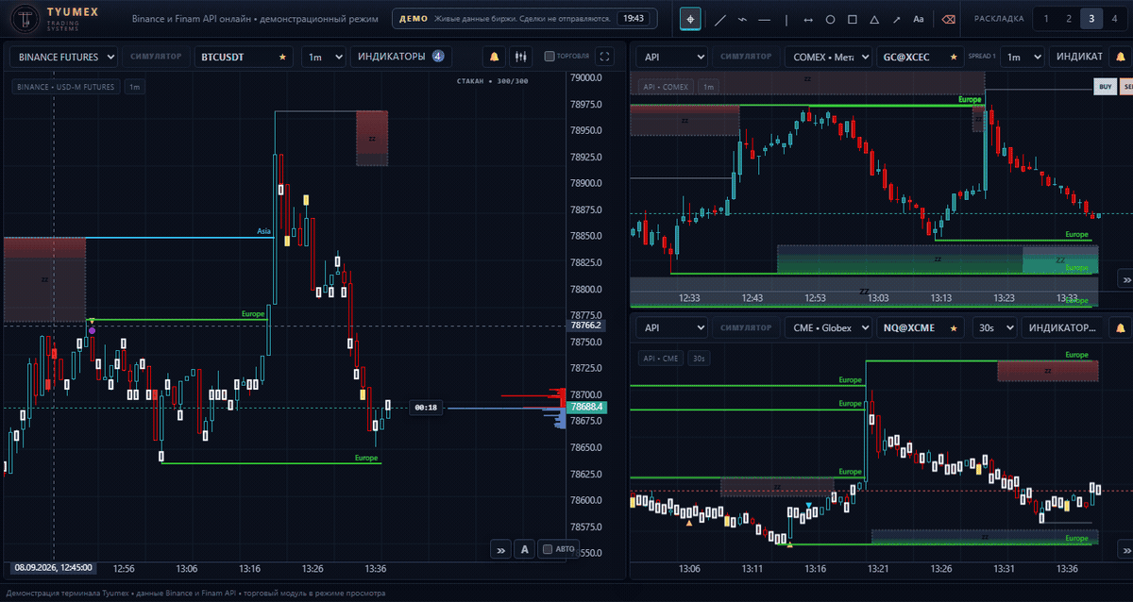
Task: Click the alerts bell in GC@XCEC panel
Action: pos(1121,57)
